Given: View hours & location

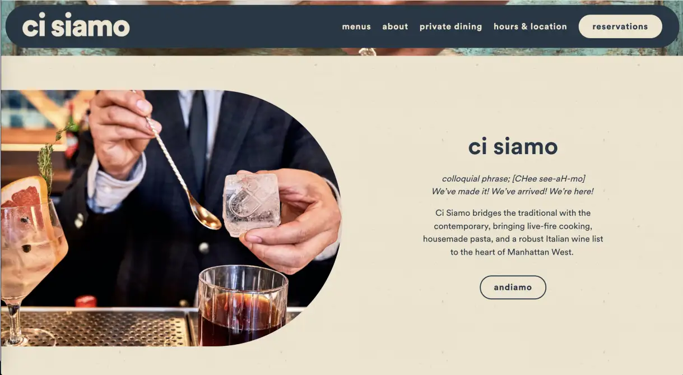Looking at the screenshot, I should tap(530, 26).
